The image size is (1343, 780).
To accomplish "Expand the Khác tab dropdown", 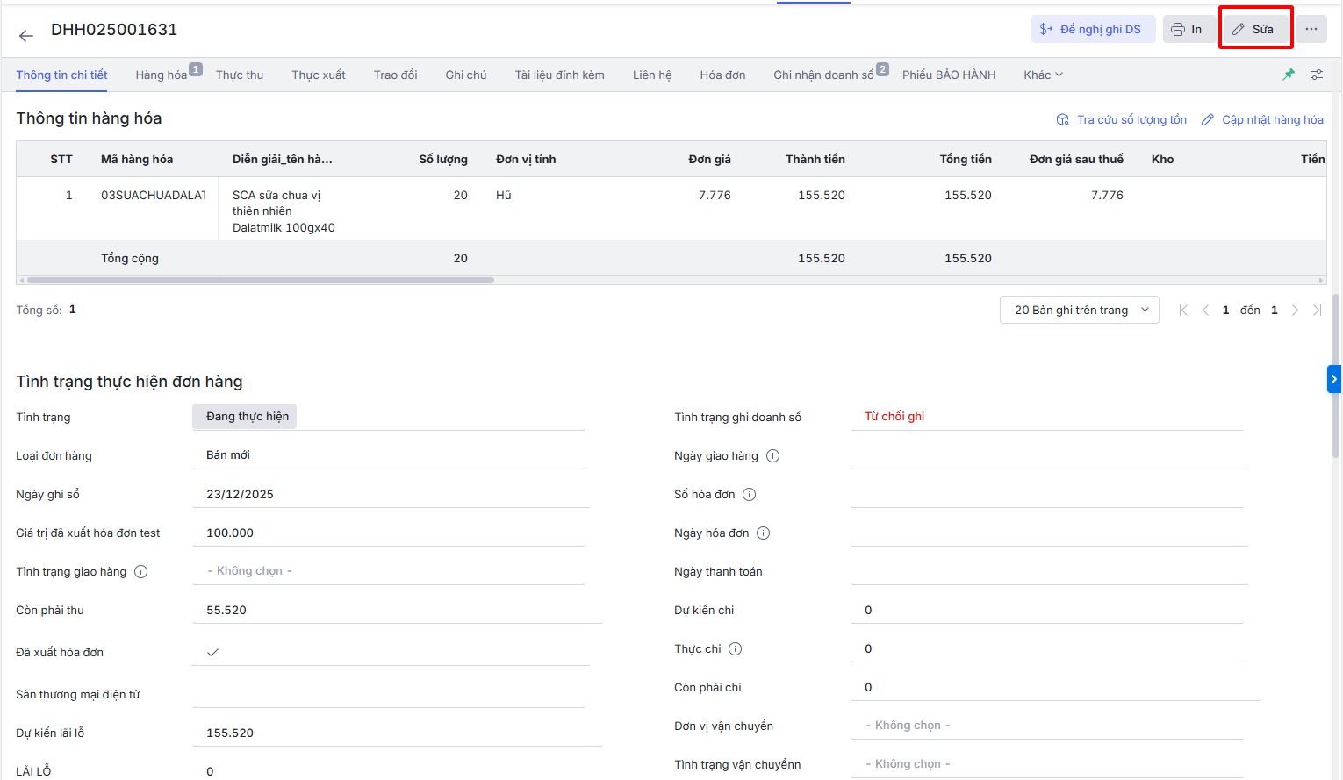I will click(1043, 75).
